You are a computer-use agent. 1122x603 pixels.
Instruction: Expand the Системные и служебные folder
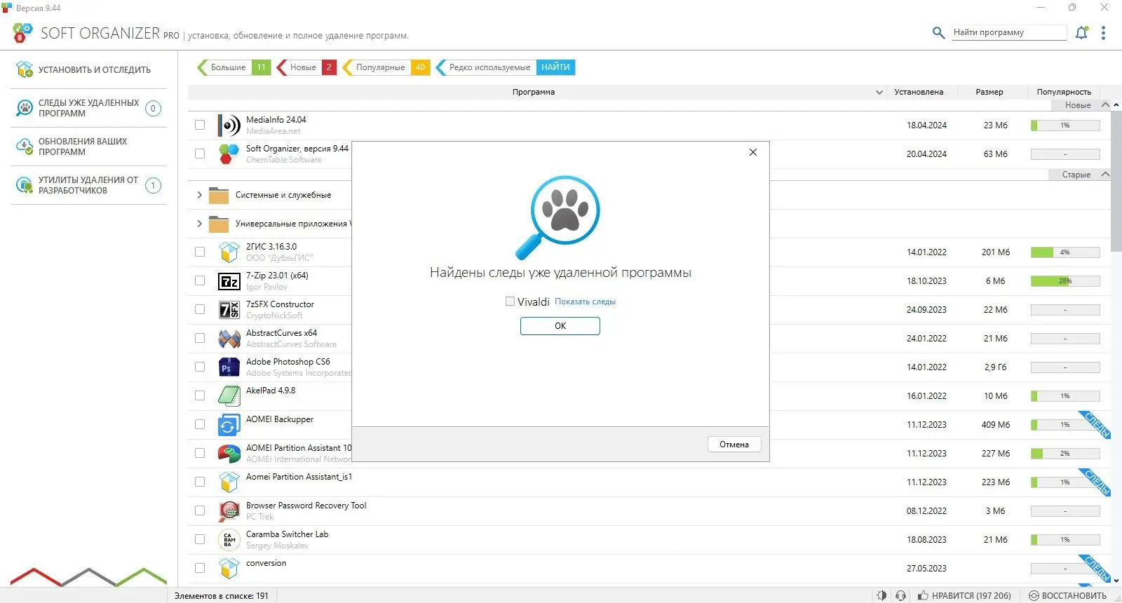pyautogui.click(x=199, y=195)
